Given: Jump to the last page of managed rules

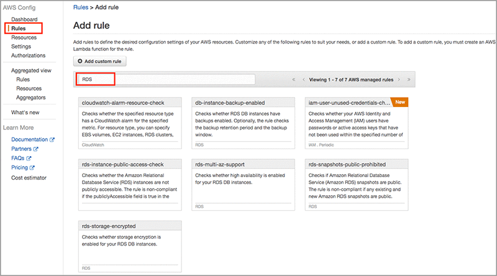Looking at the screenshot, I should (x=409, y=80).
